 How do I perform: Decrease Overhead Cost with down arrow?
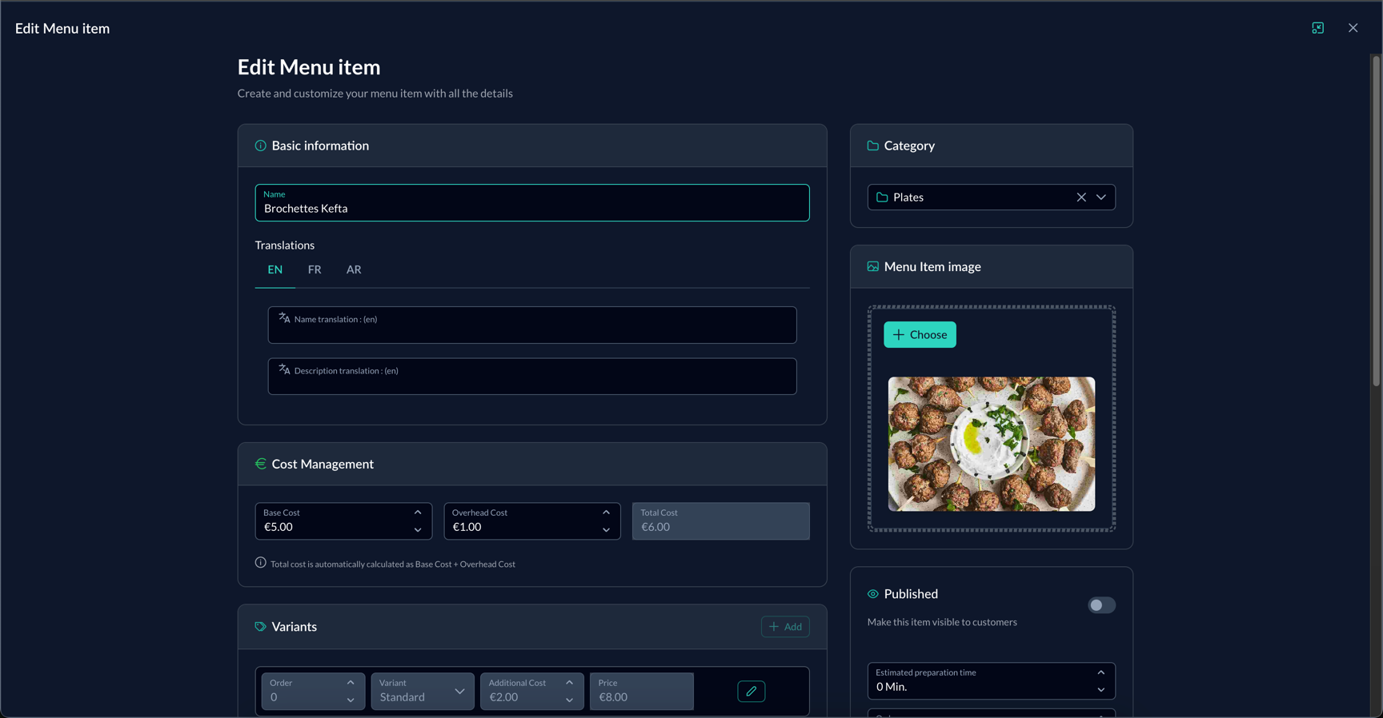606,530
